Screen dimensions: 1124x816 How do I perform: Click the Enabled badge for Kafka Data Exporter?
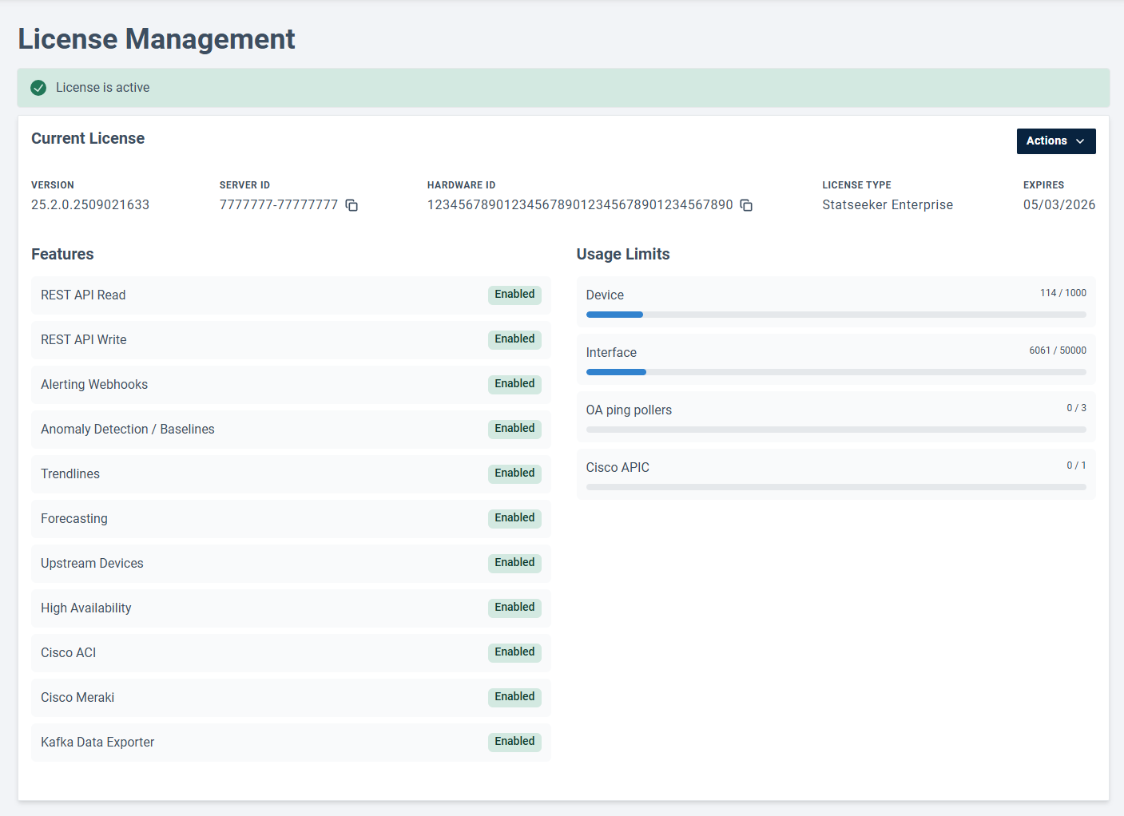[x=514, y=742]
